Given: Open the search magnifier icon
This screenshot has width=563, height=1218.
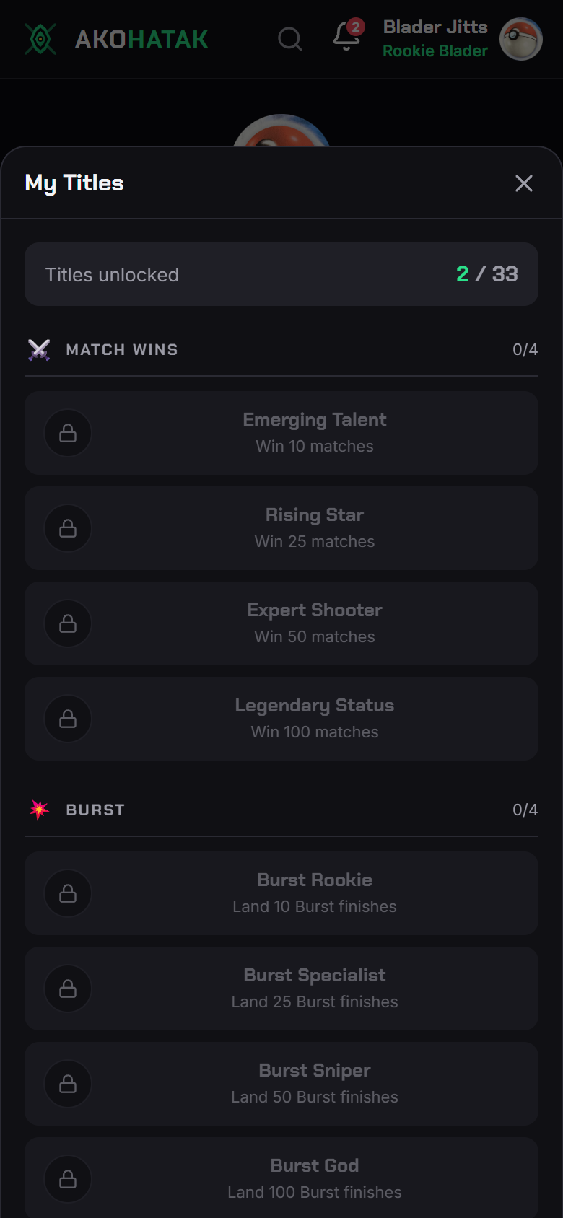Looking at the screenshot, I should pyautogui.click(x=290, y=39).
